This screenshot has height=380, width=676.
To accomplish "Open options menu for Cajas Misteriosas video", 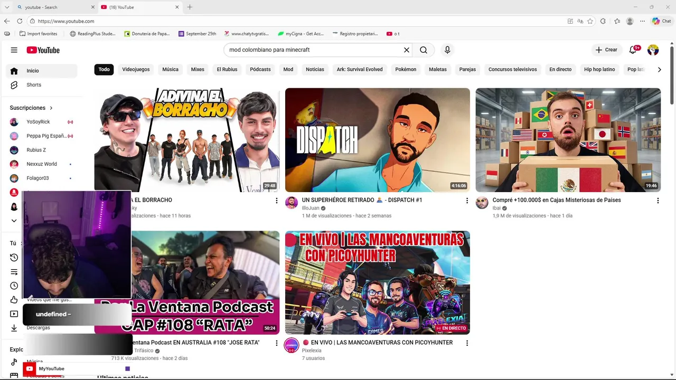I will coord(658,201).
